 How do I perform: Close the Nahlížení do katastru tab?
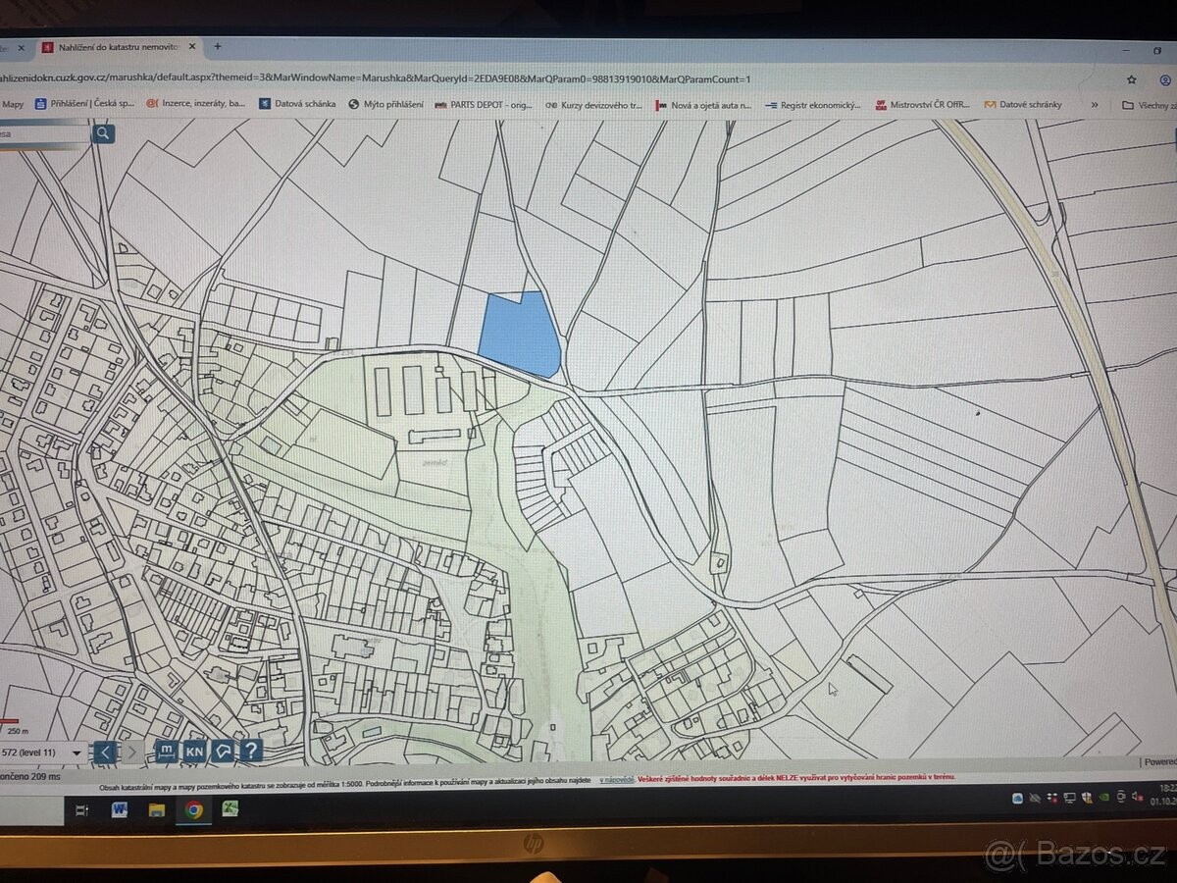tap(192, 47)
